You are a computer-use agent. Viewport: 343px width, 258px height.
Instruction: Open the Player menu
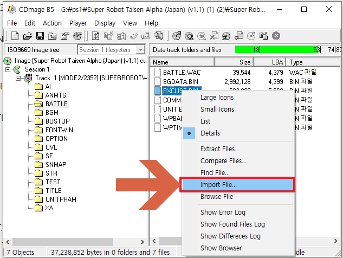pos(78,23)
